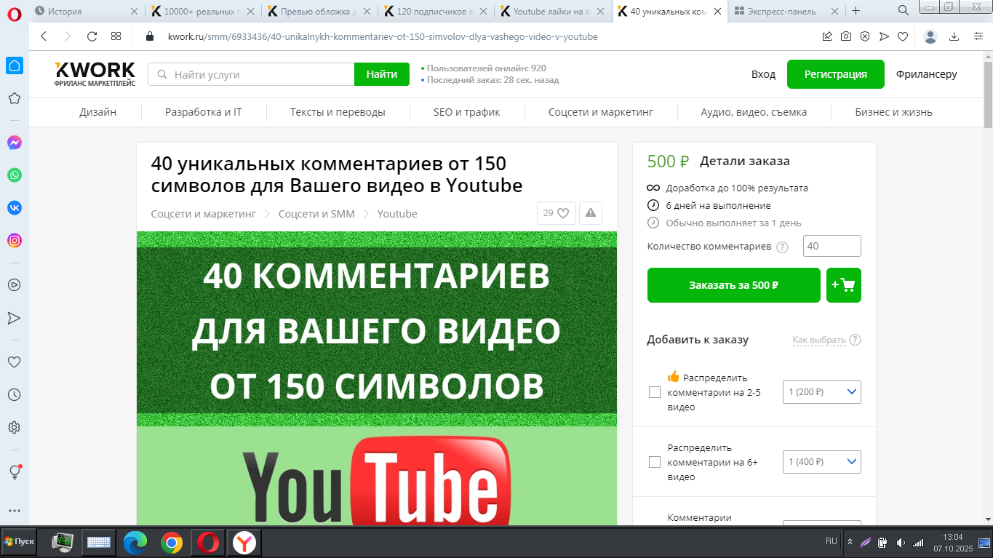
Task: Click the Найти услуги search field
Action: (251, 74)
